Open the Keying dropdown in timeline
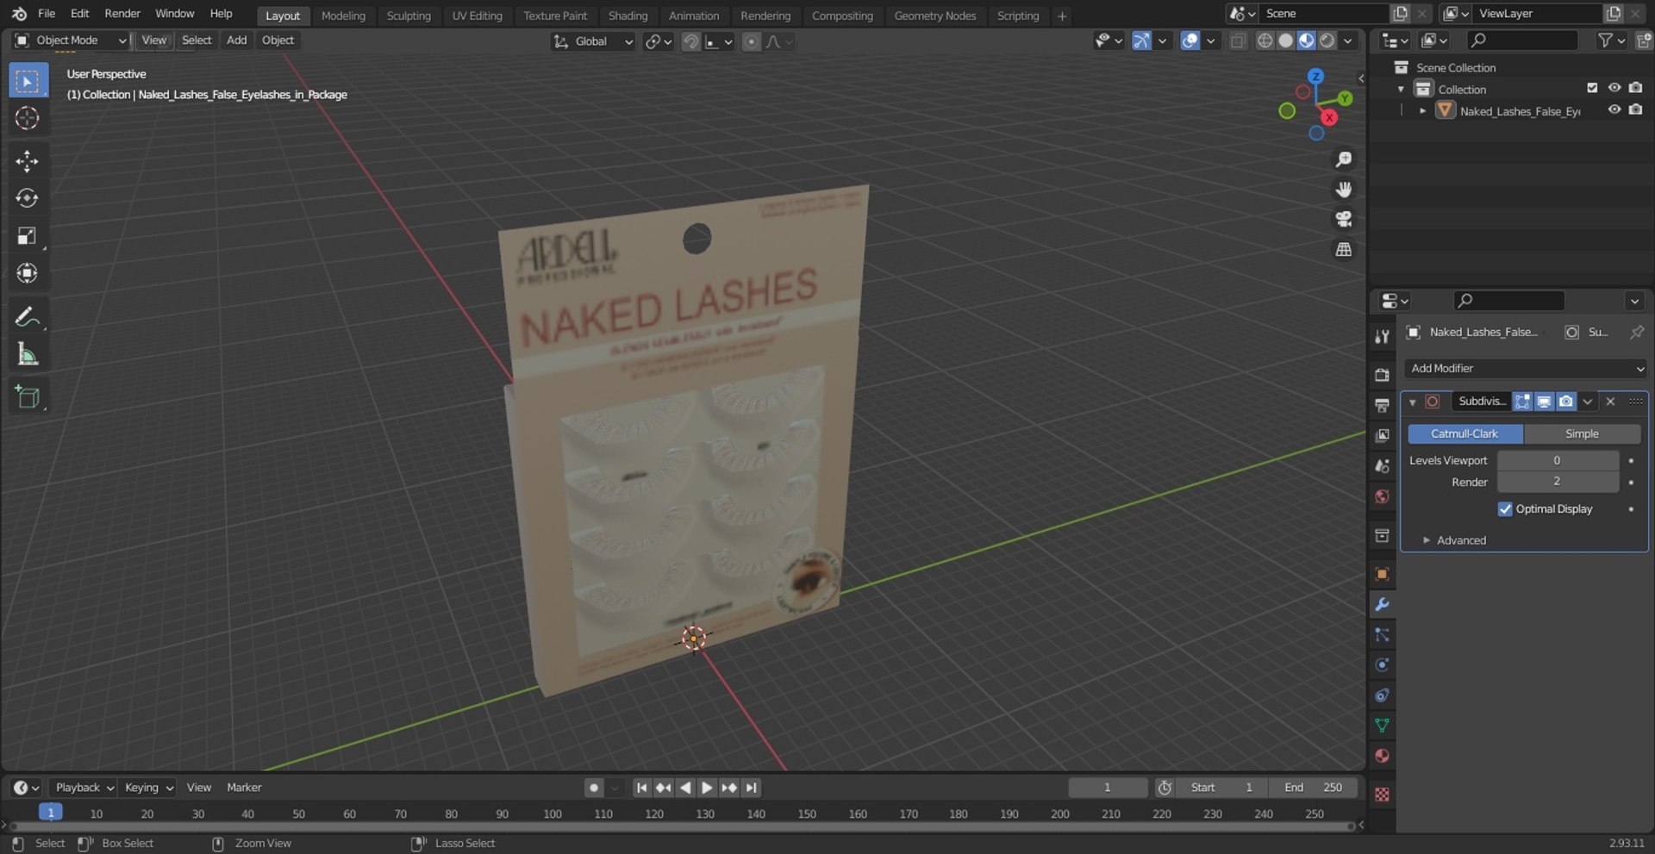This screenshot has width=1655, height=854. click(148, 788)
